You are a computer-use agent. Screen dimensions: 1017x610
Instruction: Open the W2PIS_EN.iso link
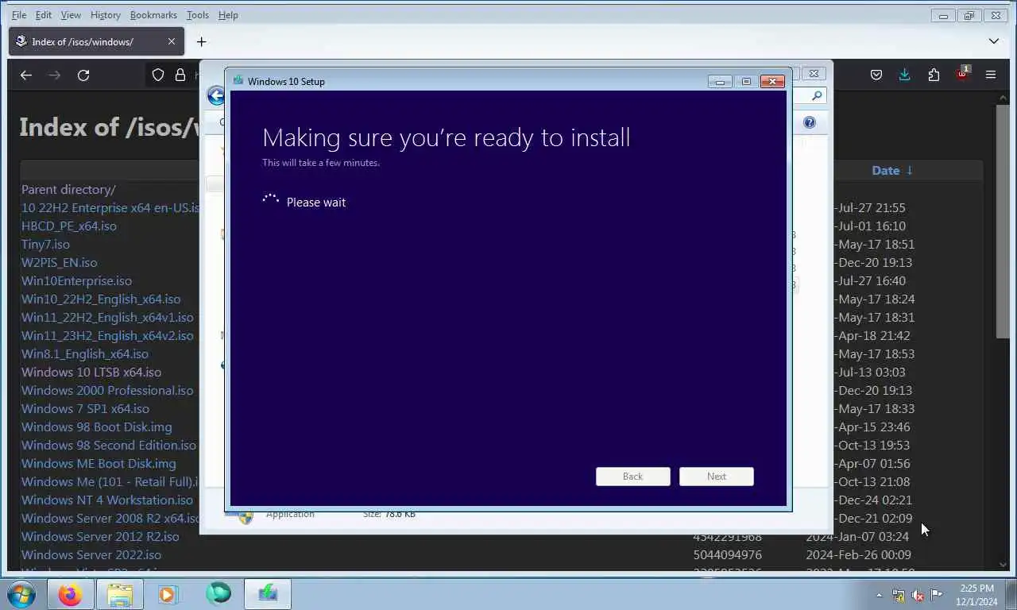click(x=60, y=262)
